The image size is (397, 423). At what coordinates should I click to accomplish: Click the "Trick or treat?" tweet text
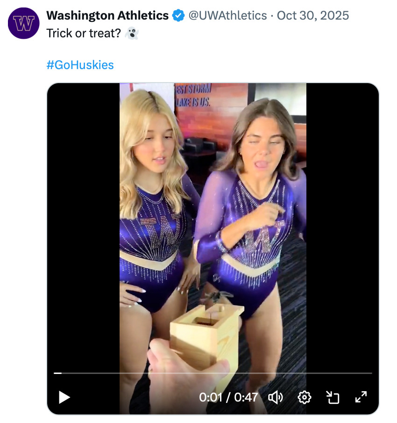tap(84, 34)
